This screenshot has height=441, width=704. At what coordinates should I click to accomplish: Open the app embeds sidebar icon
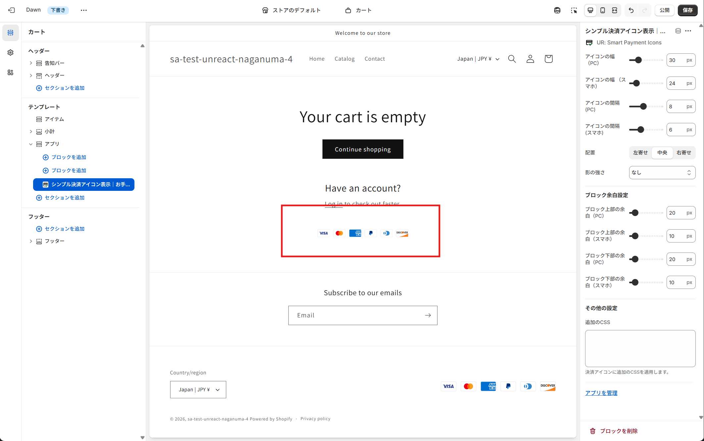(x=11, y=73)
